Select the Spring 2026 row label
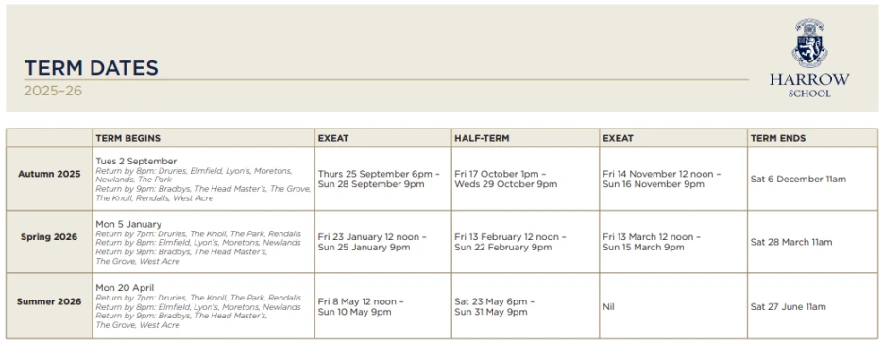884x343 pixels. [49, 237]
